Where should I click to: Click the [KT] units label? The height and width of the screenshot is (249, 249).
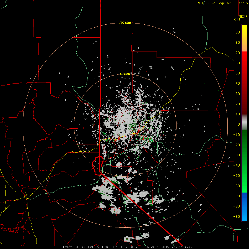coord(236,19)
